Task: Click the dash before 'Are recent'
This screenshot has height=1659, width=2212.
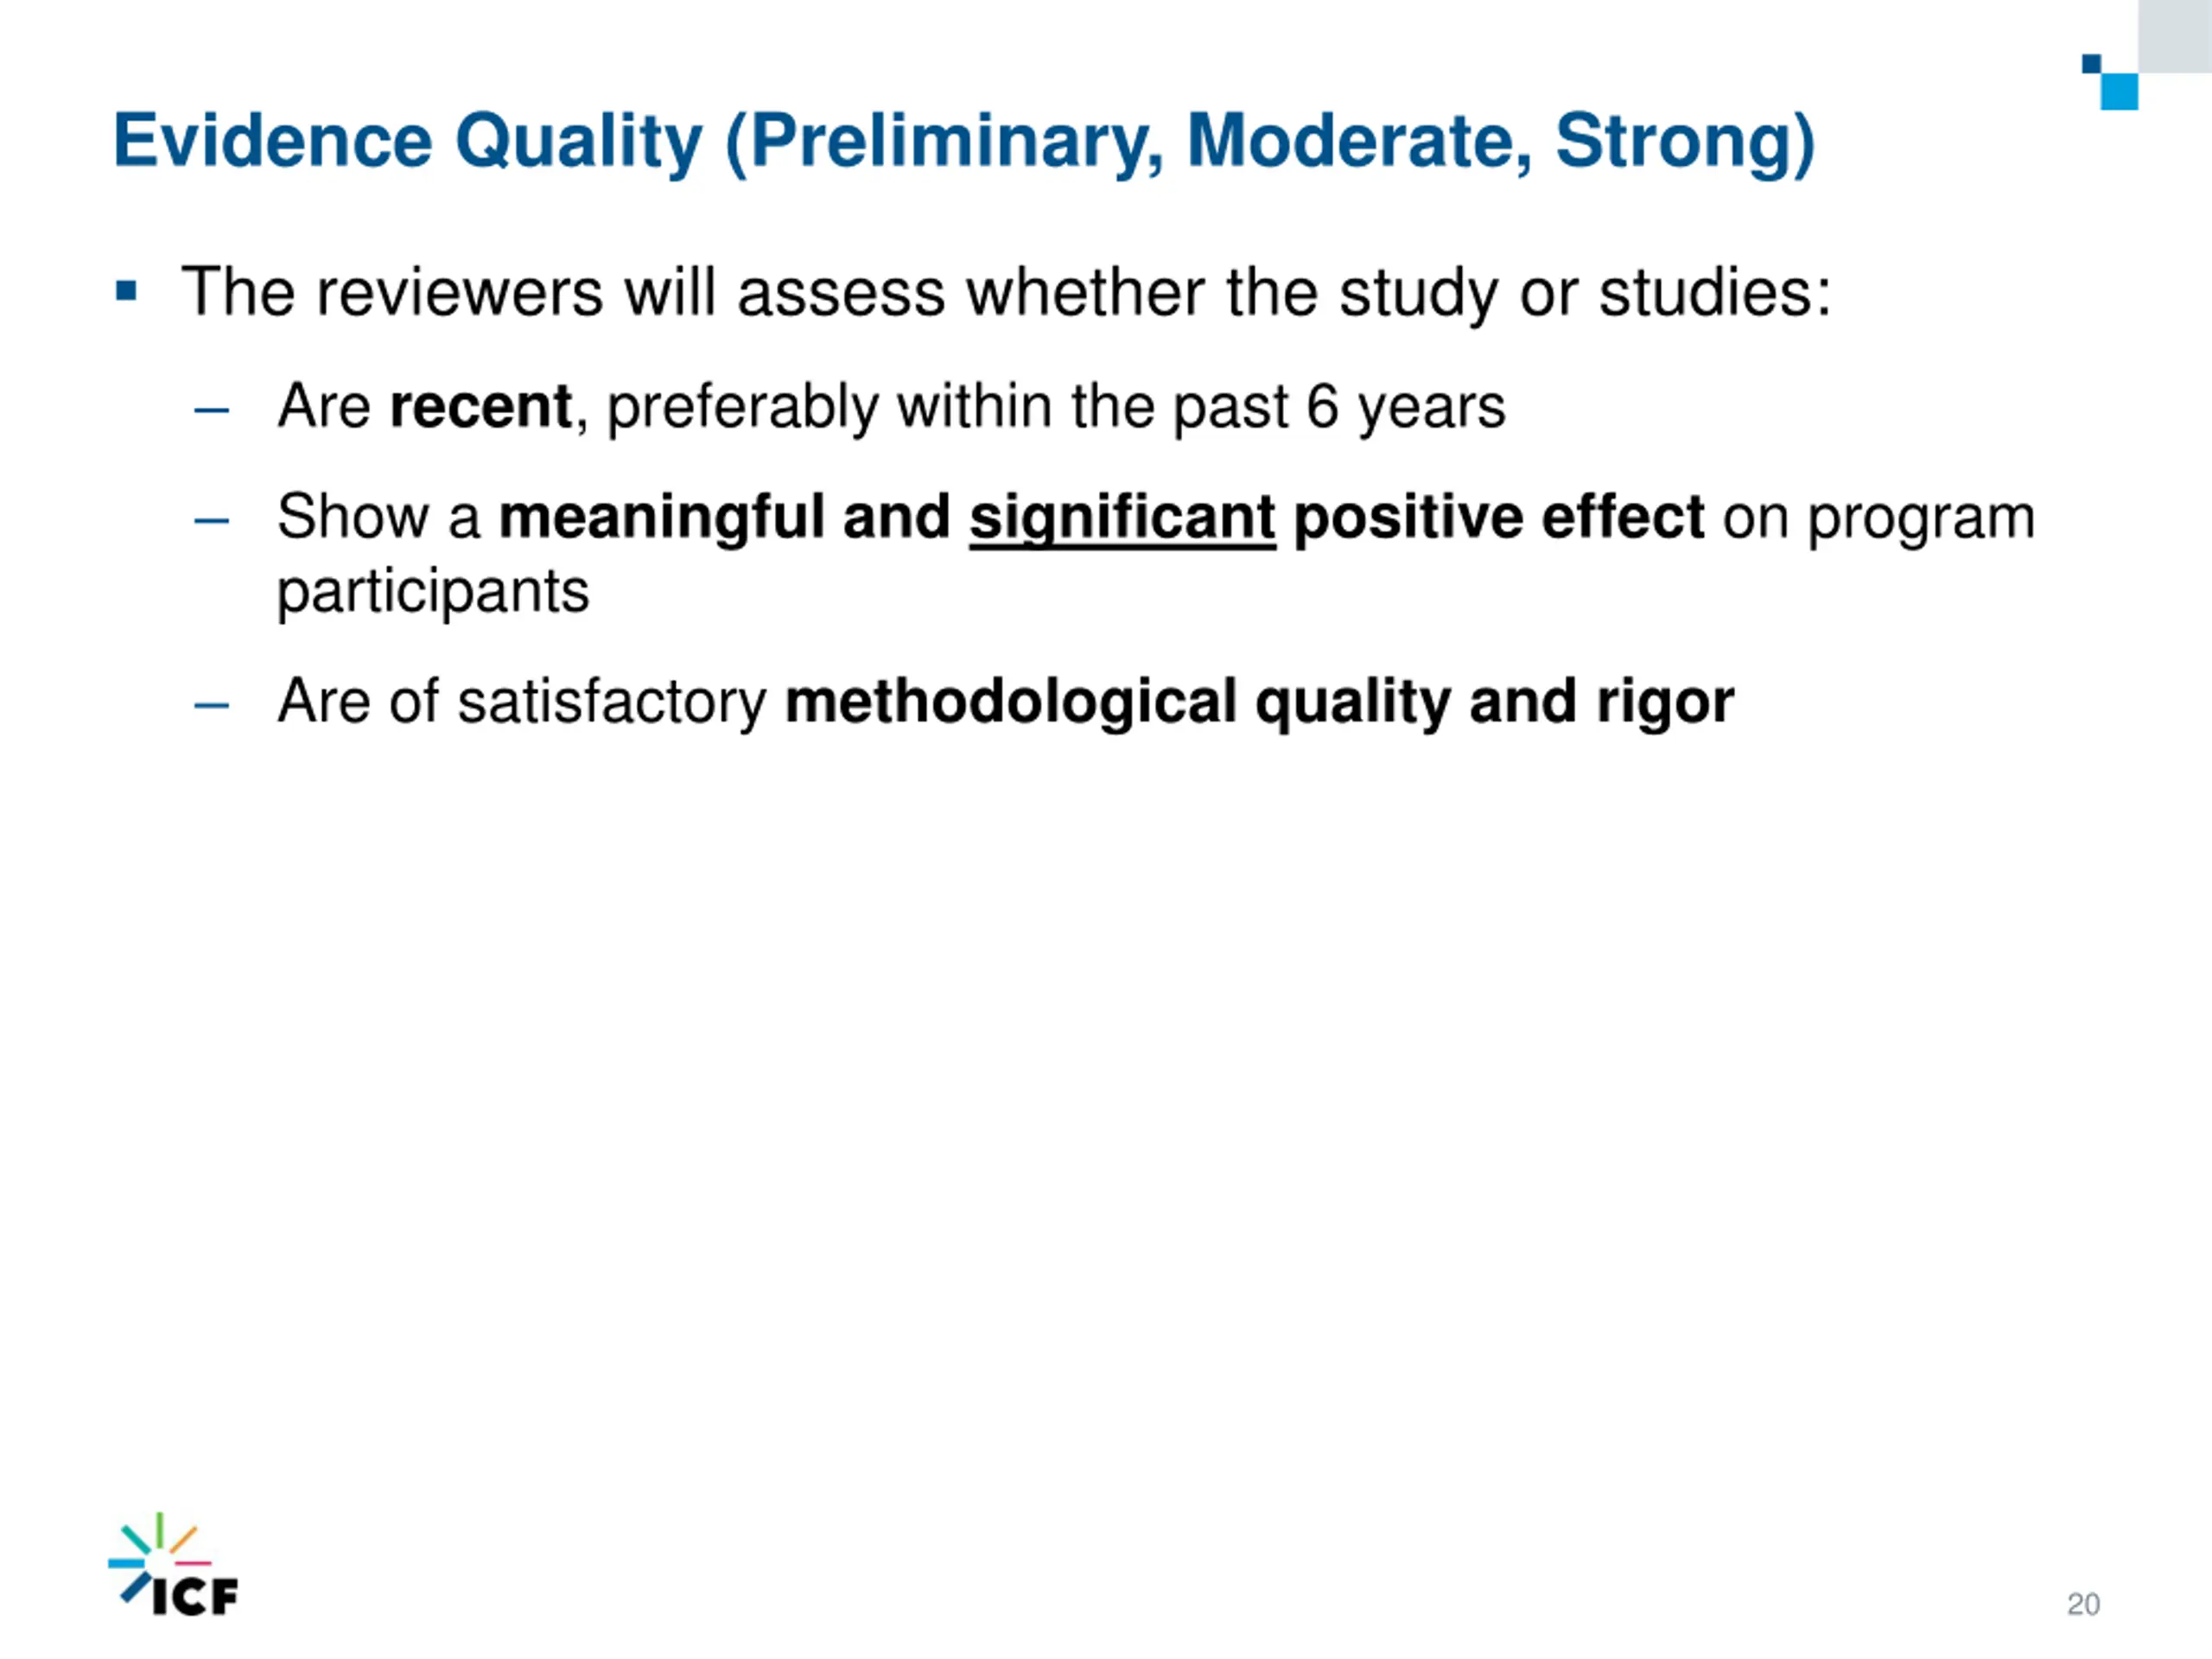Action: [212, 410]
